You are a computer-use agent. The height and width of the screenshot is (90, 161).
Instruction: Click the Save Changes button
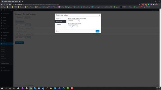(20, 43)
